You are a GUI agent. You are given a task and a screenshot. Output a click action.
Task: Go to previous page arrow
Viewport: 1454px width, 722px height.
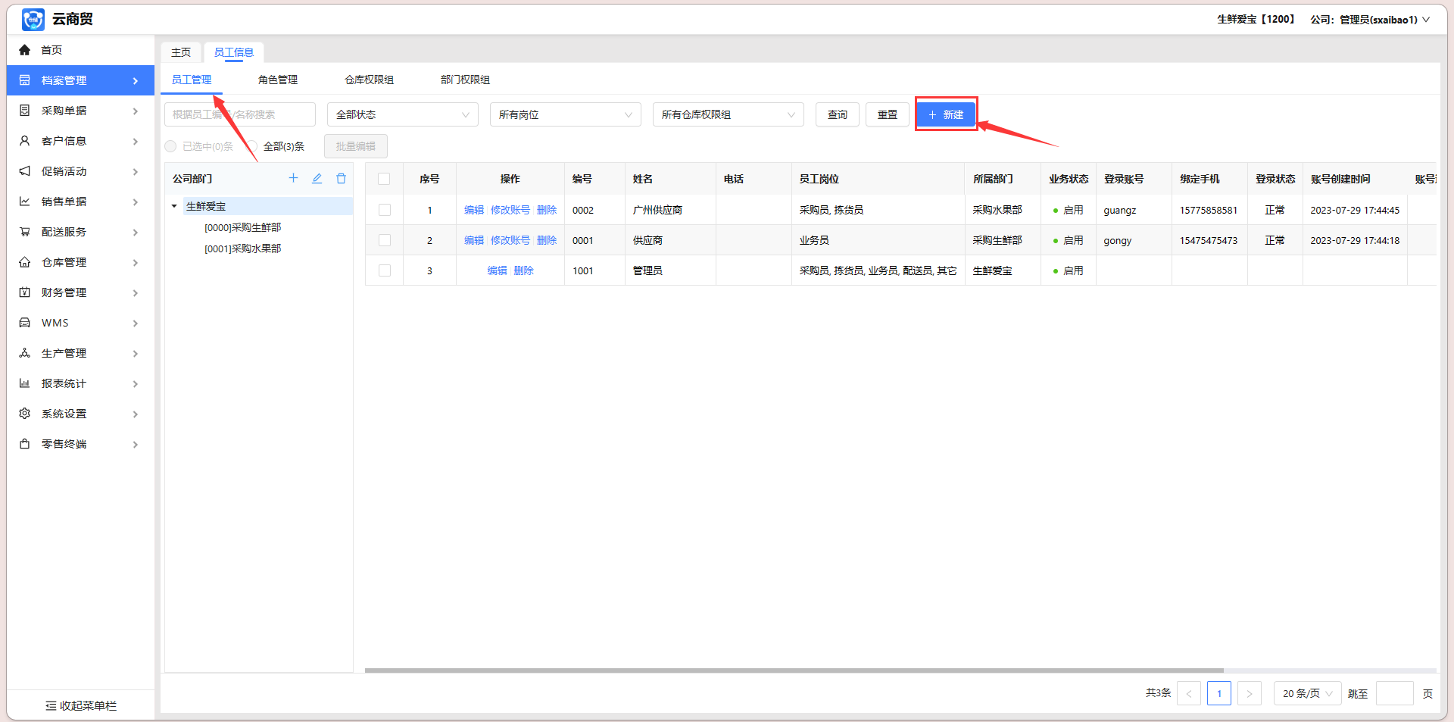pyautogui.click(x=1189, y=693)
